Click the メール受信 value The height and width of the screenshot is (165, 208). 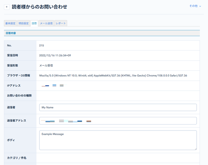coord(46,65)
